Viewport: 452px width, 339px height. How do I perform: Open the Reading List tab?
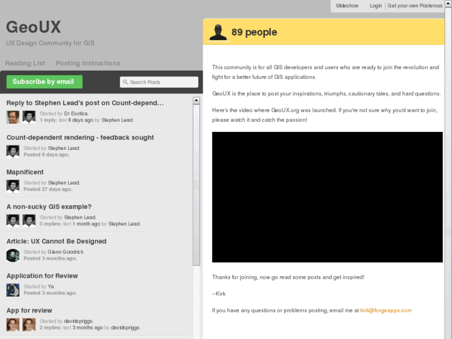coord(25,63)
